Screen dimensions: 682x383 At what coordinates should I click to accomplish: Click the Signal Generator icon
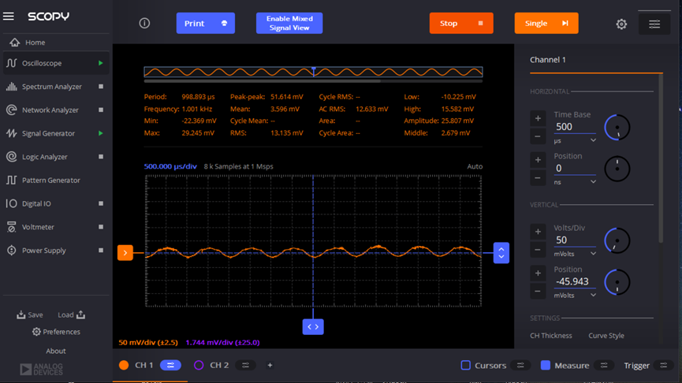pyautogui.click(x=12, y=133)
